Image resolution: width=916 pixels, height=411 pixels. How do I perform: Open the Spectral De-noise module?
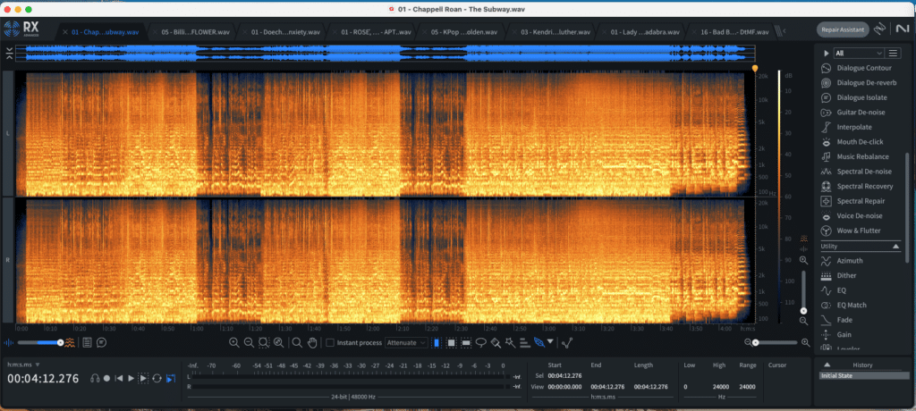tap(856, 172)
